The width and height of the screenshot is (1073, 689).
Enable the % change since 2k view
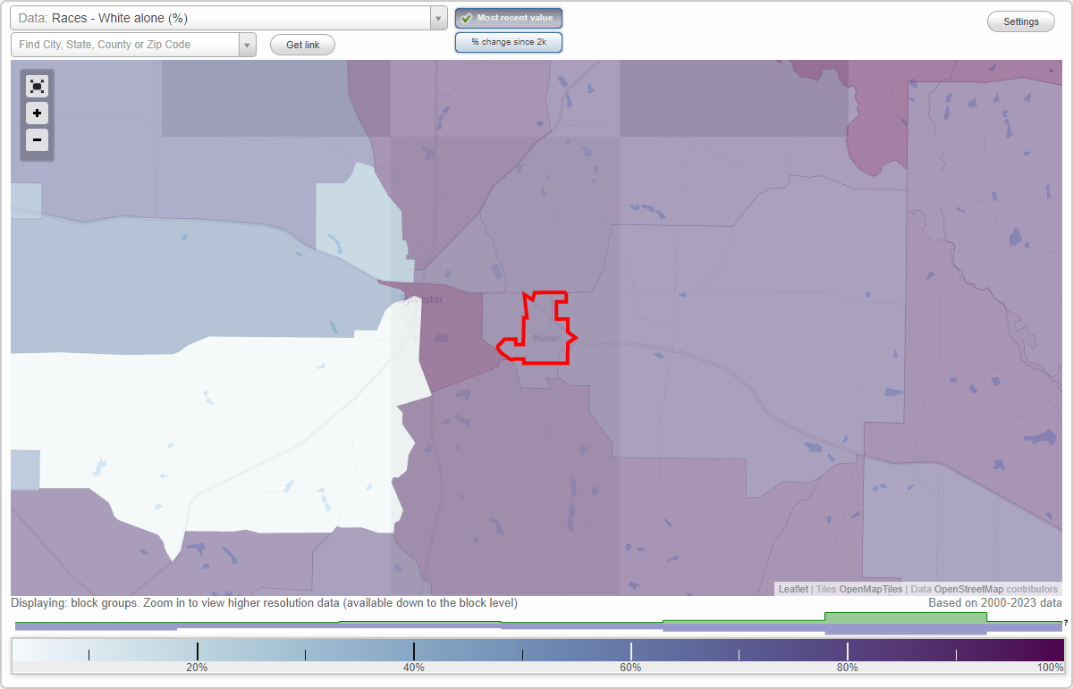509,41
